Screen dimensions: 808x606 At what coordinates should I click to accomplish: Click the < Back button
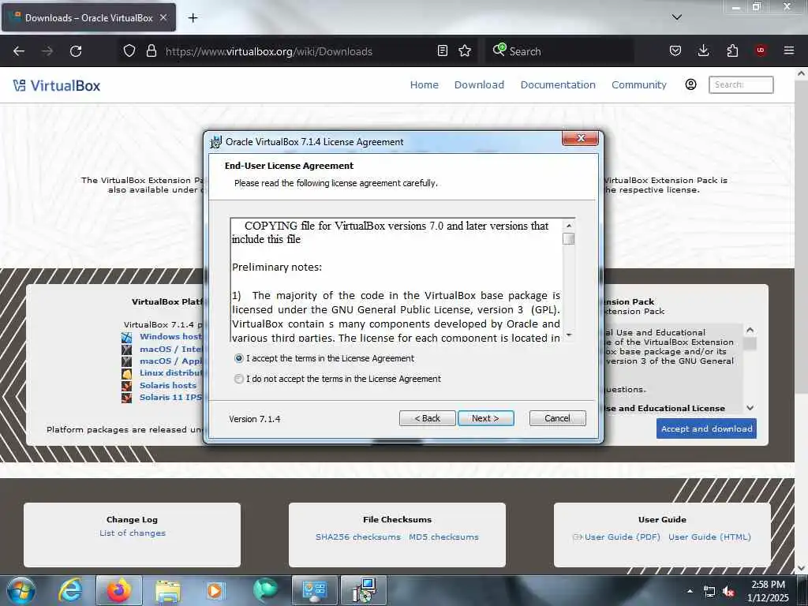click(427, 418)
